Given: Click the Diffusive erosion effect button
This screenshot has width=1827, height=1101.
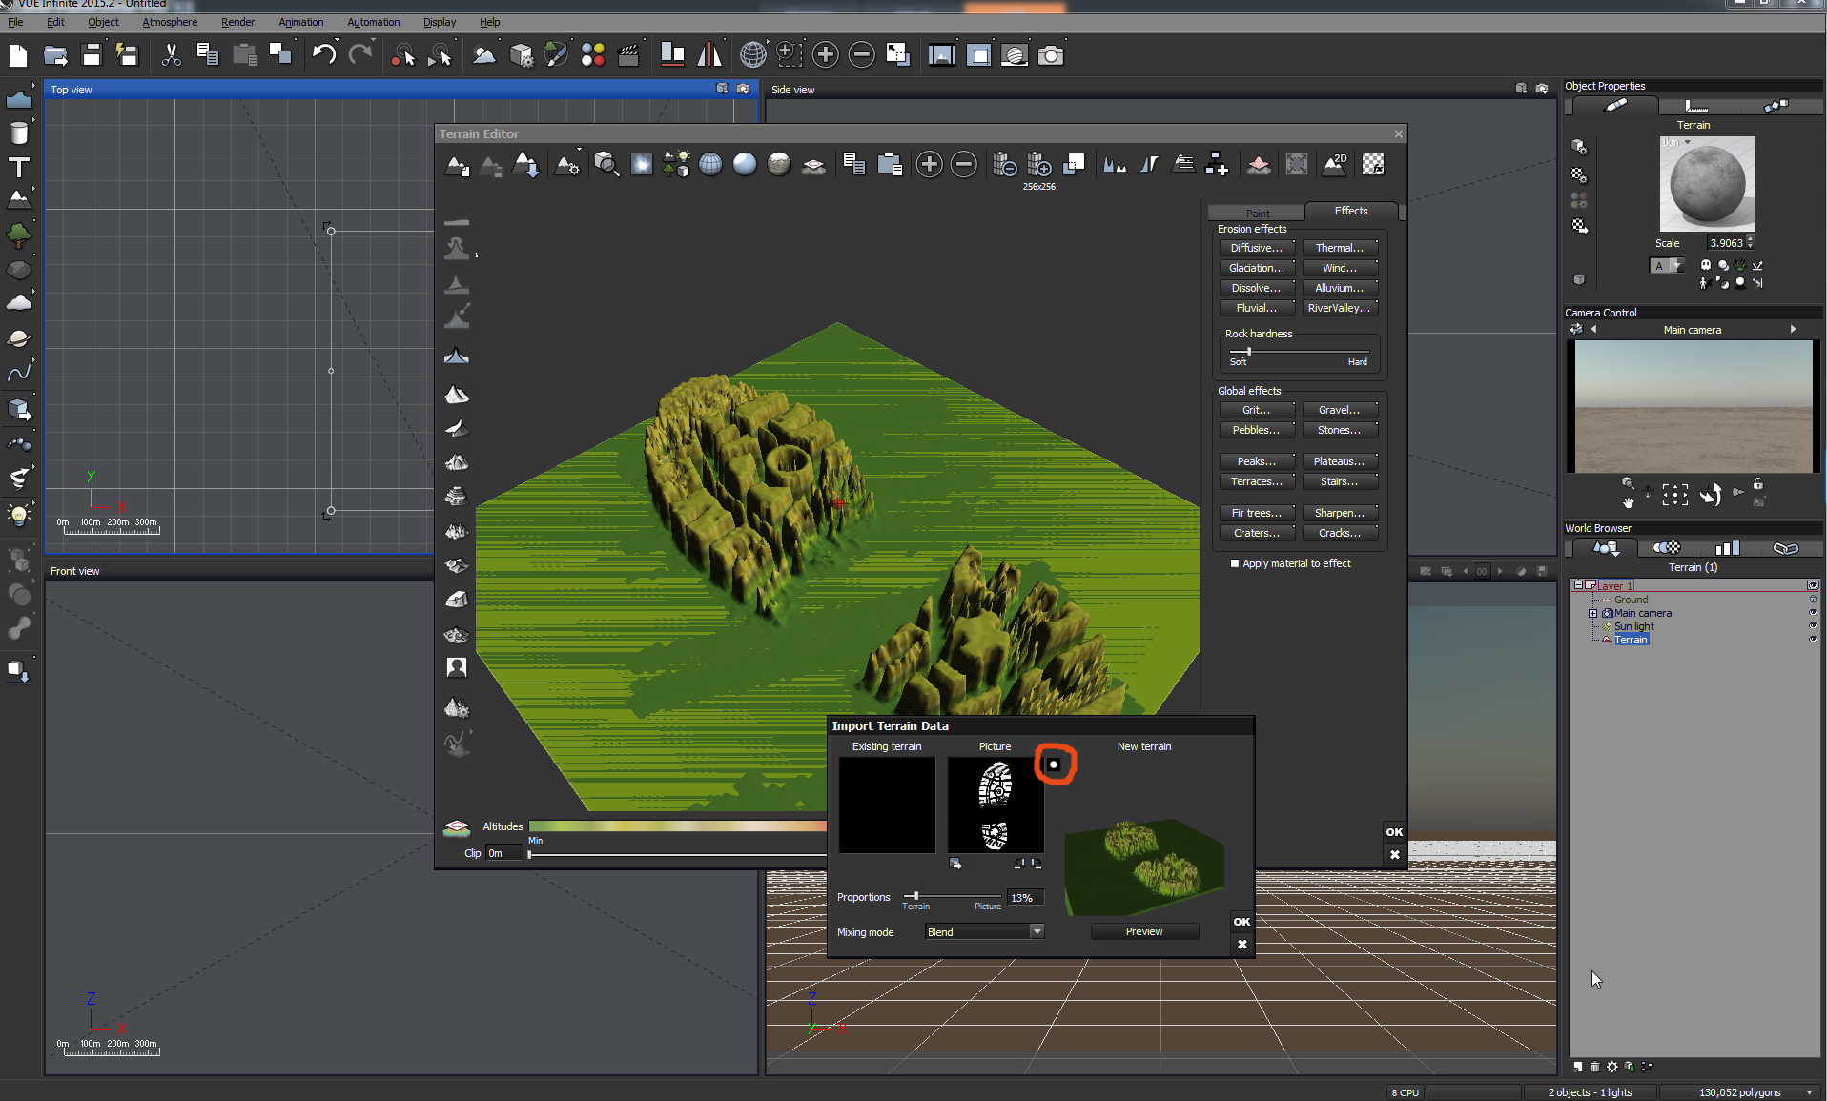Looking at the screenshot, I should [x=1256, y=248].
